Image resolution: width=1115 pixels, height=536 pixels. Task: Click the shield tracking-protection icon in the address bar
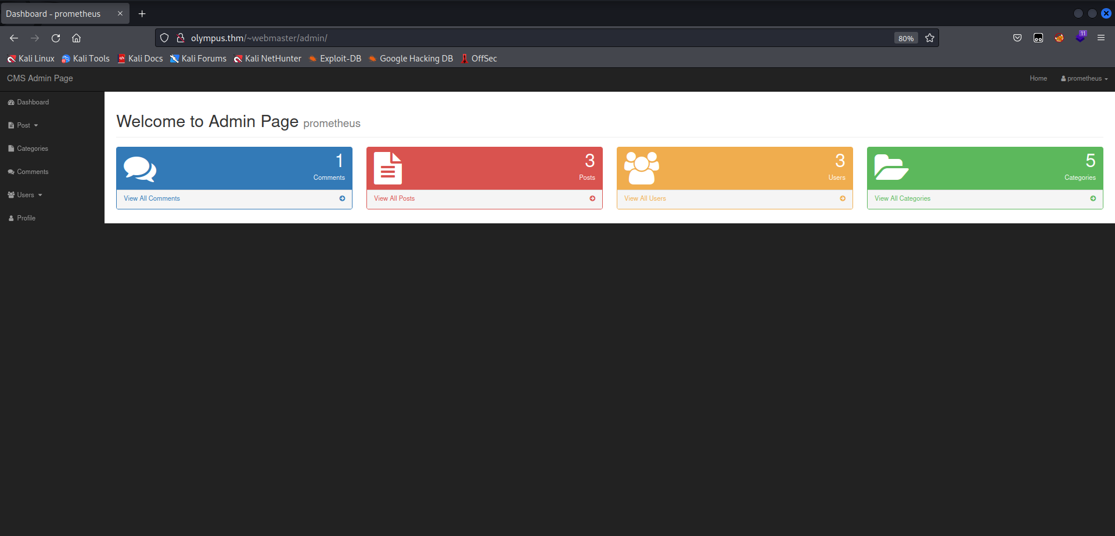pos(164,38)
